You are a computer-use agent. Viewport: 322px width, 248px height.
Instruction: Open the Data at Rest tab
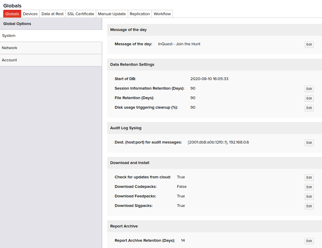click(52, 14)
